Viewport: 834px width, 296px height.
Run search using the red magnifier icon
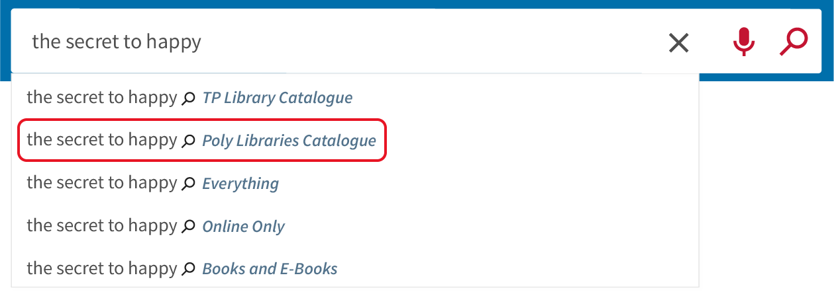(x=794, y=42)
